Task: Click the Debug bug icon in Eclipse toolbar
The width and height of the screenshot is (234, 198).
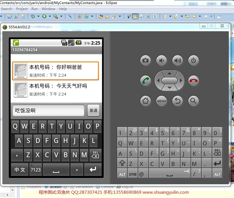Action: (33, 16)
